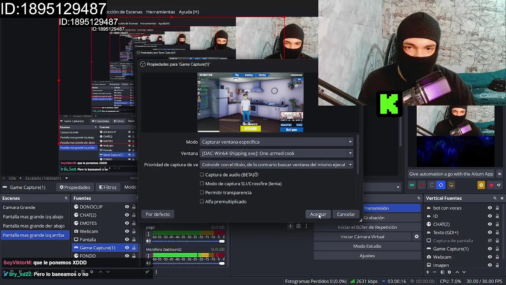Lock the Webcam source in Fuentes

134,232
